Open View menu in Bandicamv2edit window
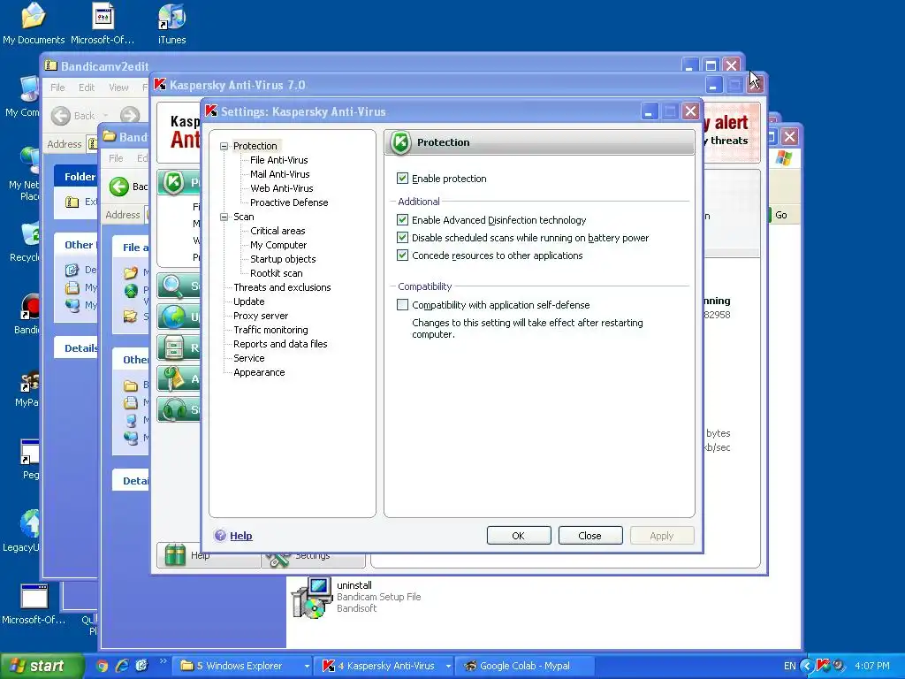The image size is (905, 679). (118, 88)
